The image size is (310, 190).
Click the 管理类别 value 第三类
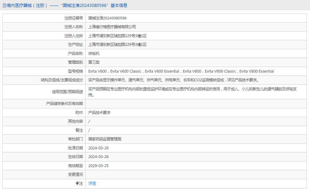tap(94, 62)
